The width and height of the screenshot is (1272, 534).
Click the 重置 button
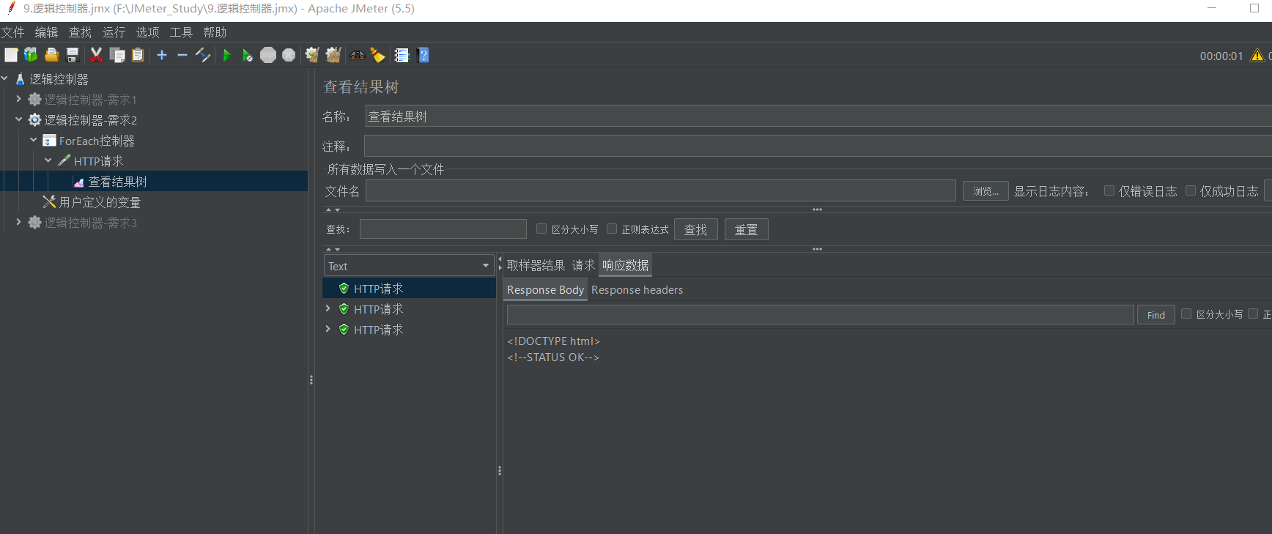point(746,230)
